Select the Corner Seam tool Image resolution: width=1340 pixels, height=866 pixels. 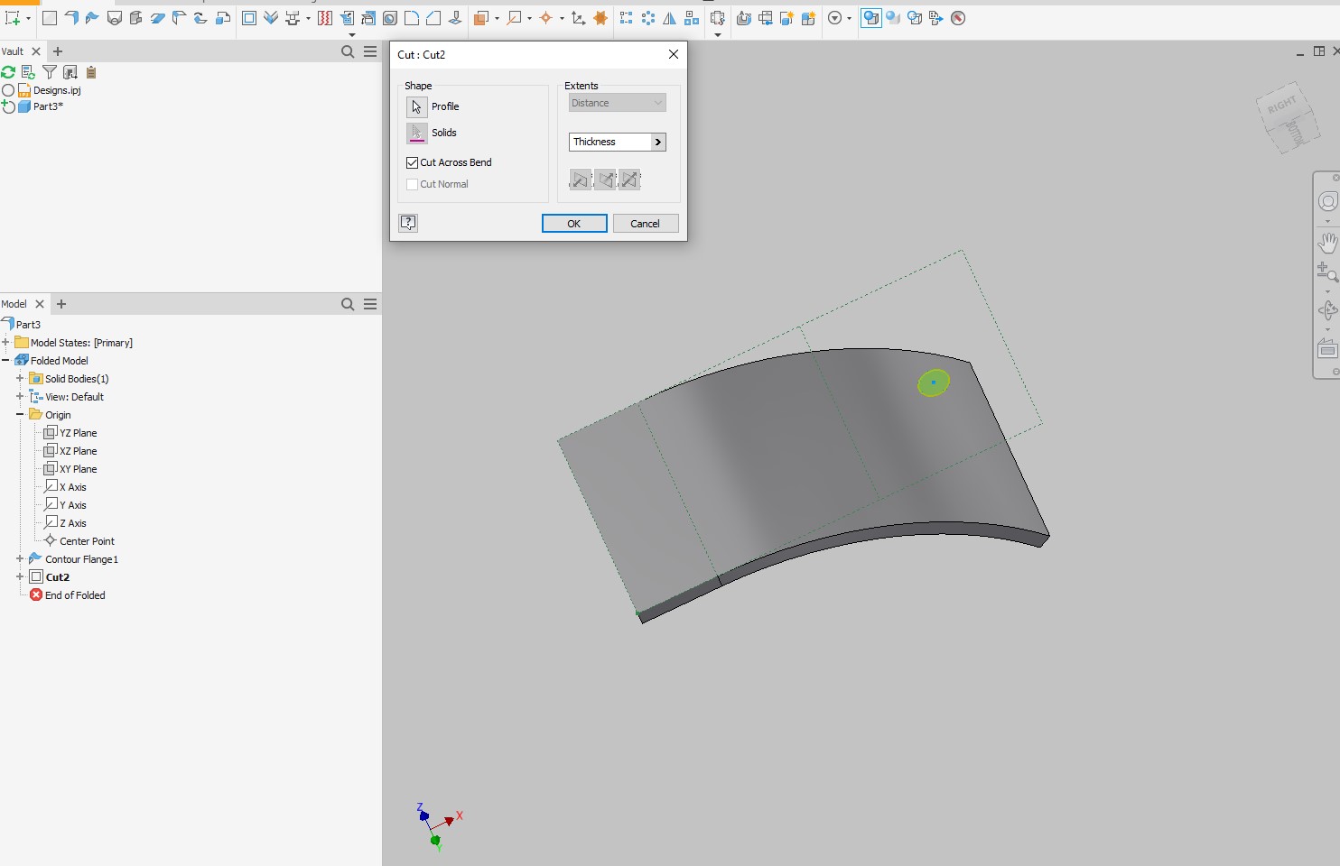point(271,18)
